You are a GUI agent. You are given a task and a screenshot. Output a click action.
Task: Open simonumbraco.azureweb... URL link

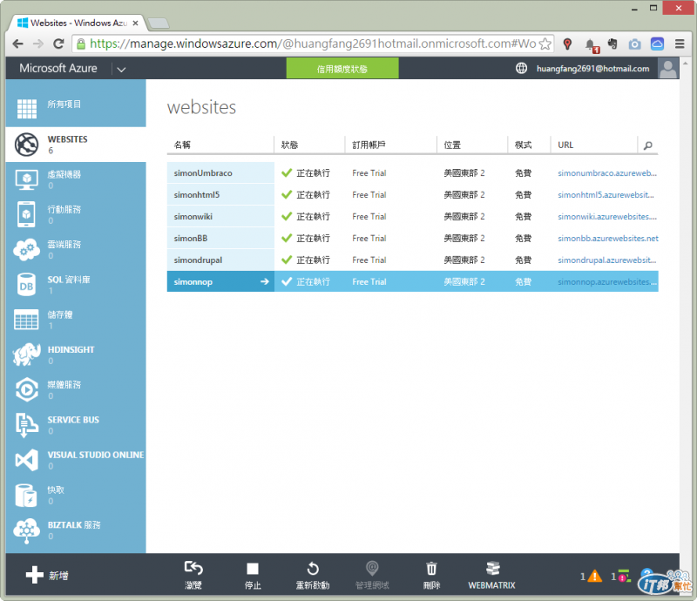click(x=606, y=173)
